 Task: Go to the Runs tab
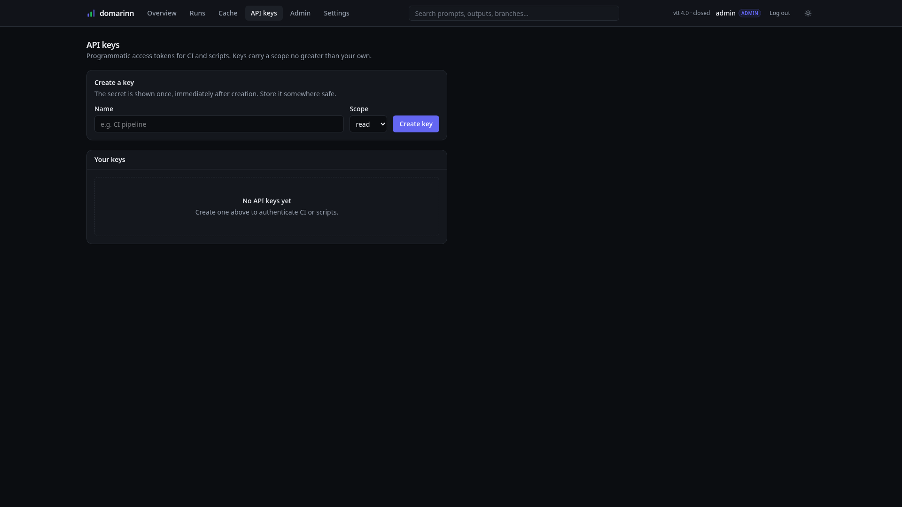[x=197, y=13]
